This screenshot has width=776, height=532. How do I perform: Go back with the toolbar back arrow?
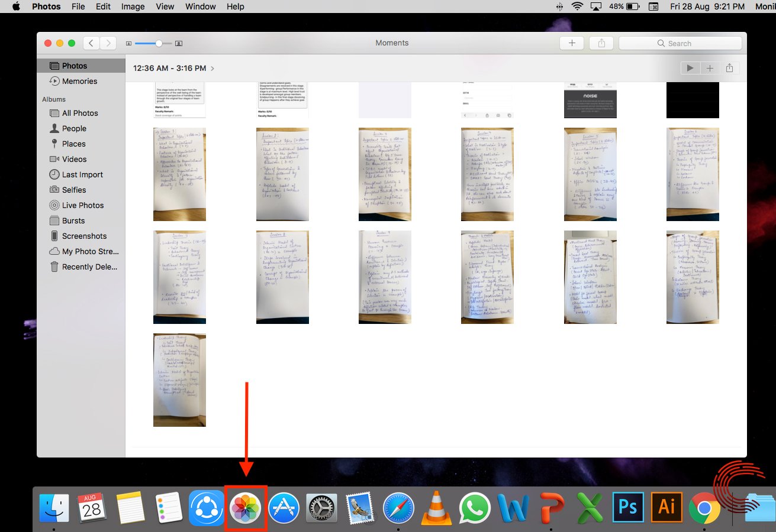pyautogui.click(x=91, y=43)
